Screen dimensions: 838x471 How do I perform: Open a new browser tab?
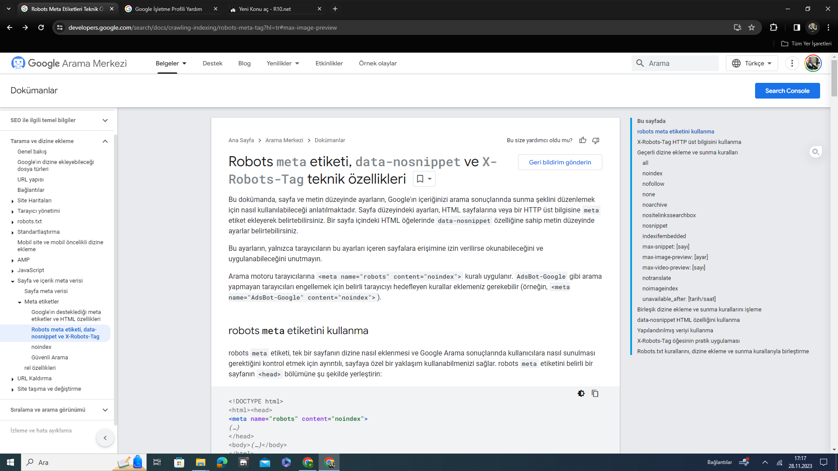(x=335, y=9)
